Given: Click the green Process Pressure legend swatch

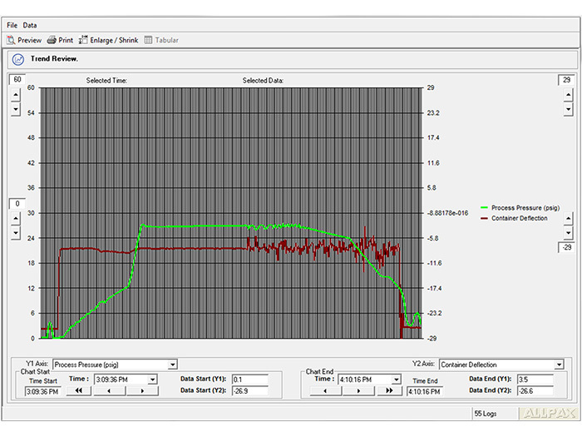Looking at the screenshot, I should (485, 207).
